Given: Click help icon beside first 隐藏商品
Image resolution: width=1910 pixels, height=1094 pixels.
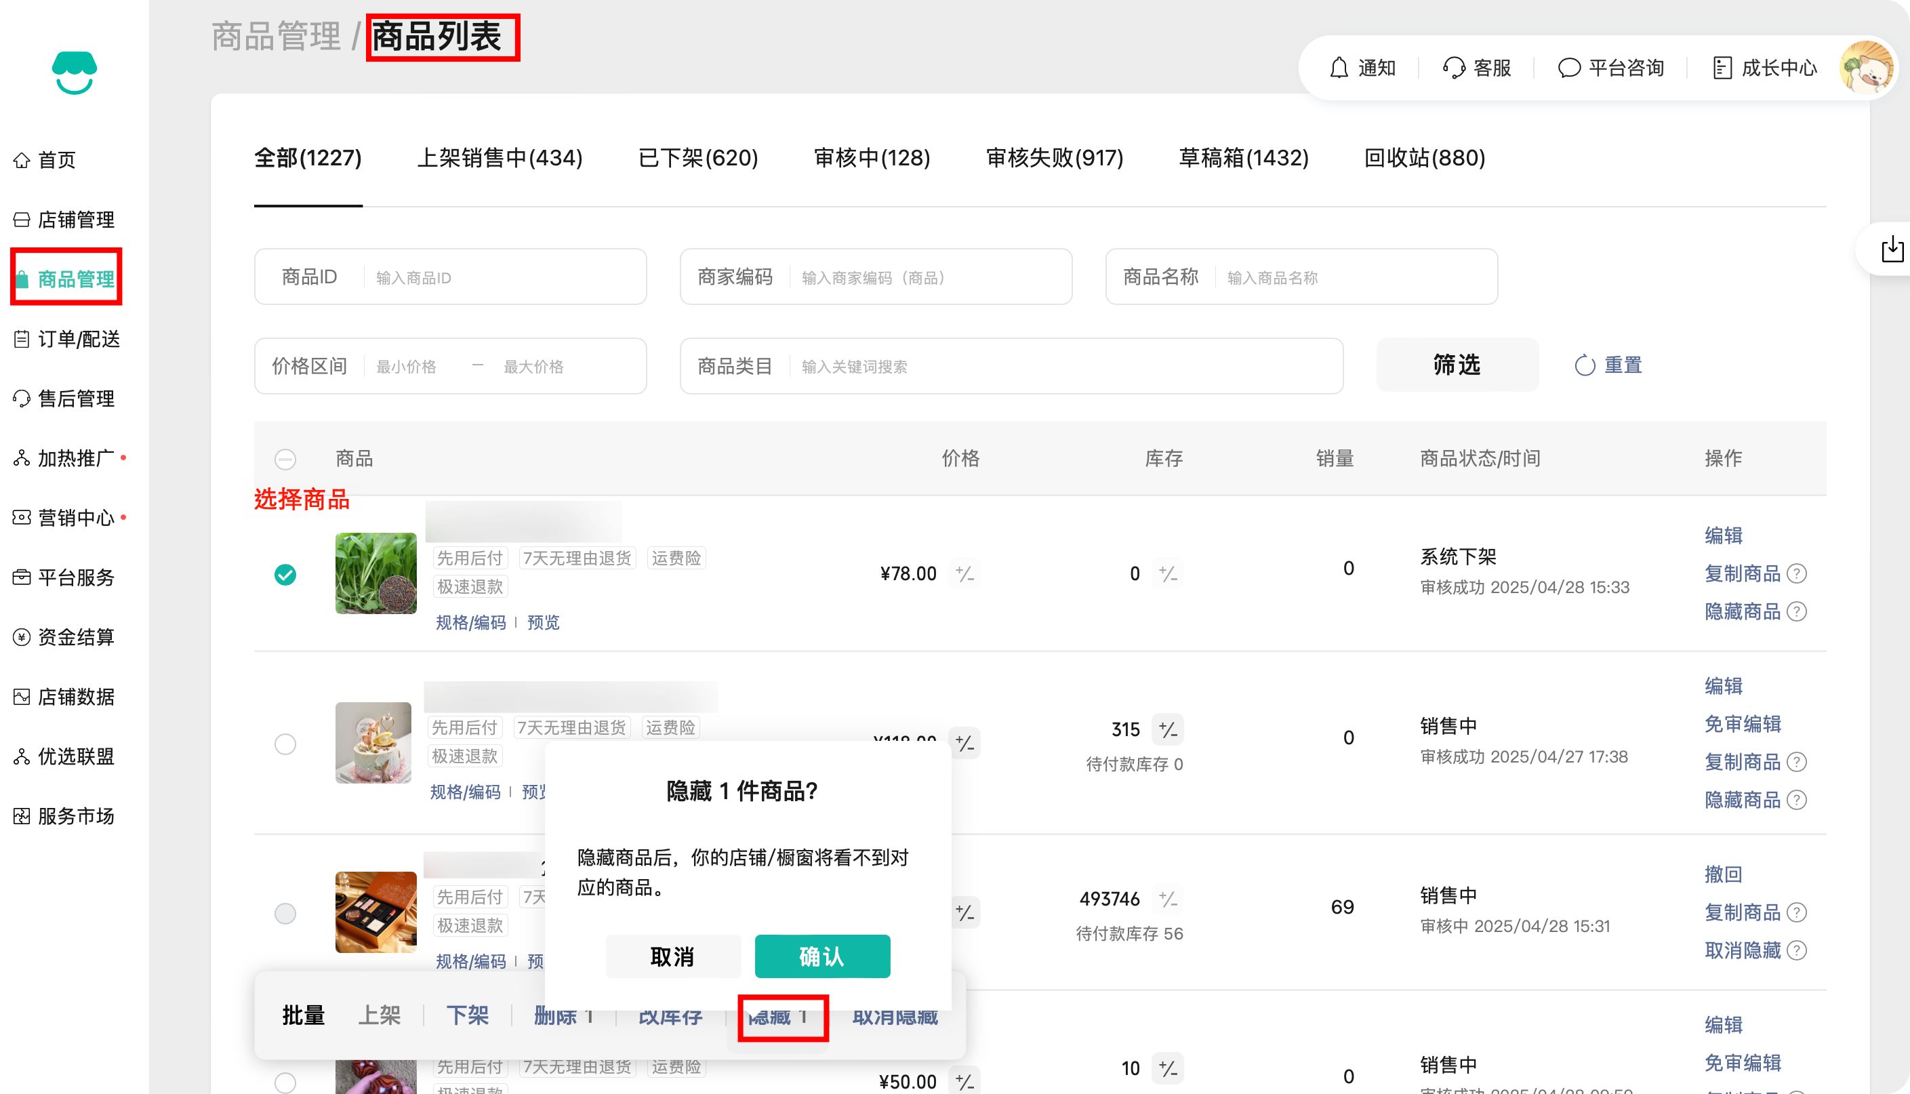Looking at the screenshot, I should coord(1797,611).
